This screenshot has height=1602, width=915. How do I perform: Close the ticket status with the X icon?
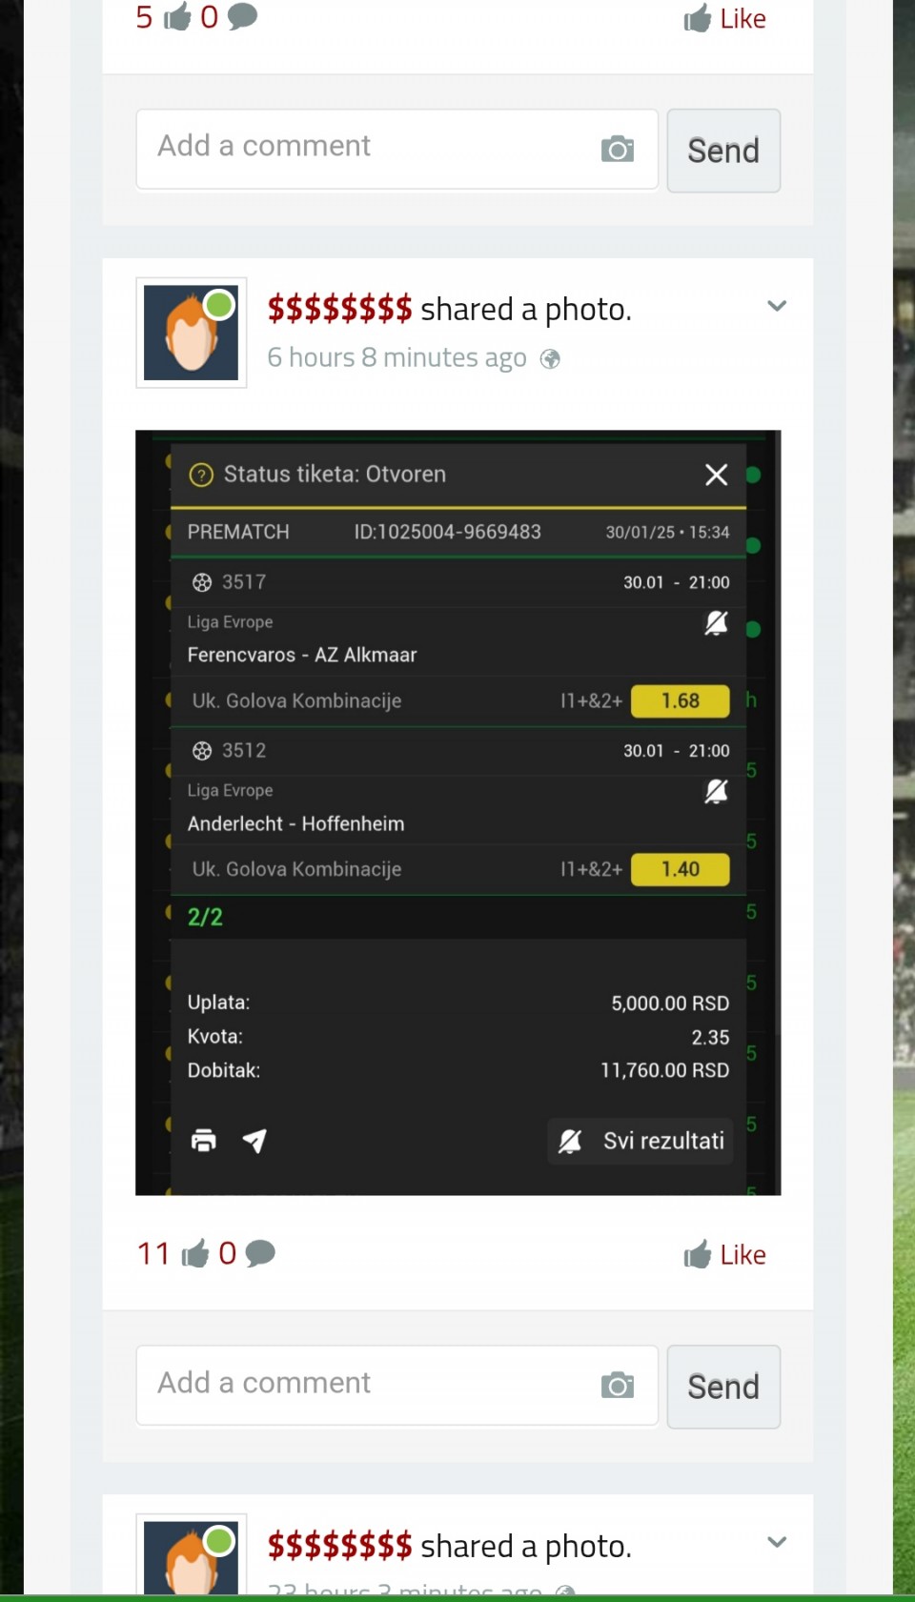pos(717,475)
